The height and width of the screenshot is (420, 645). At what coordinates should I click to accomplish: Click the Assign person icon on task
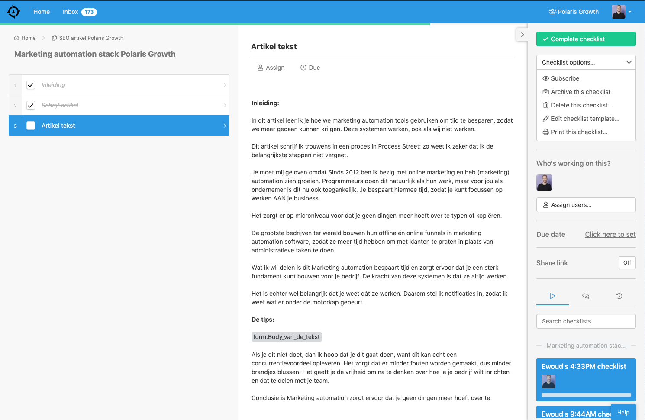tap(261, 68)
